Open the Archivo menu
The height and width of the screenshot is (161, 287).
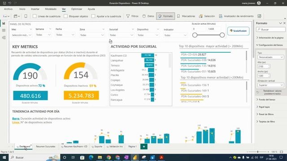click(8, 9)
